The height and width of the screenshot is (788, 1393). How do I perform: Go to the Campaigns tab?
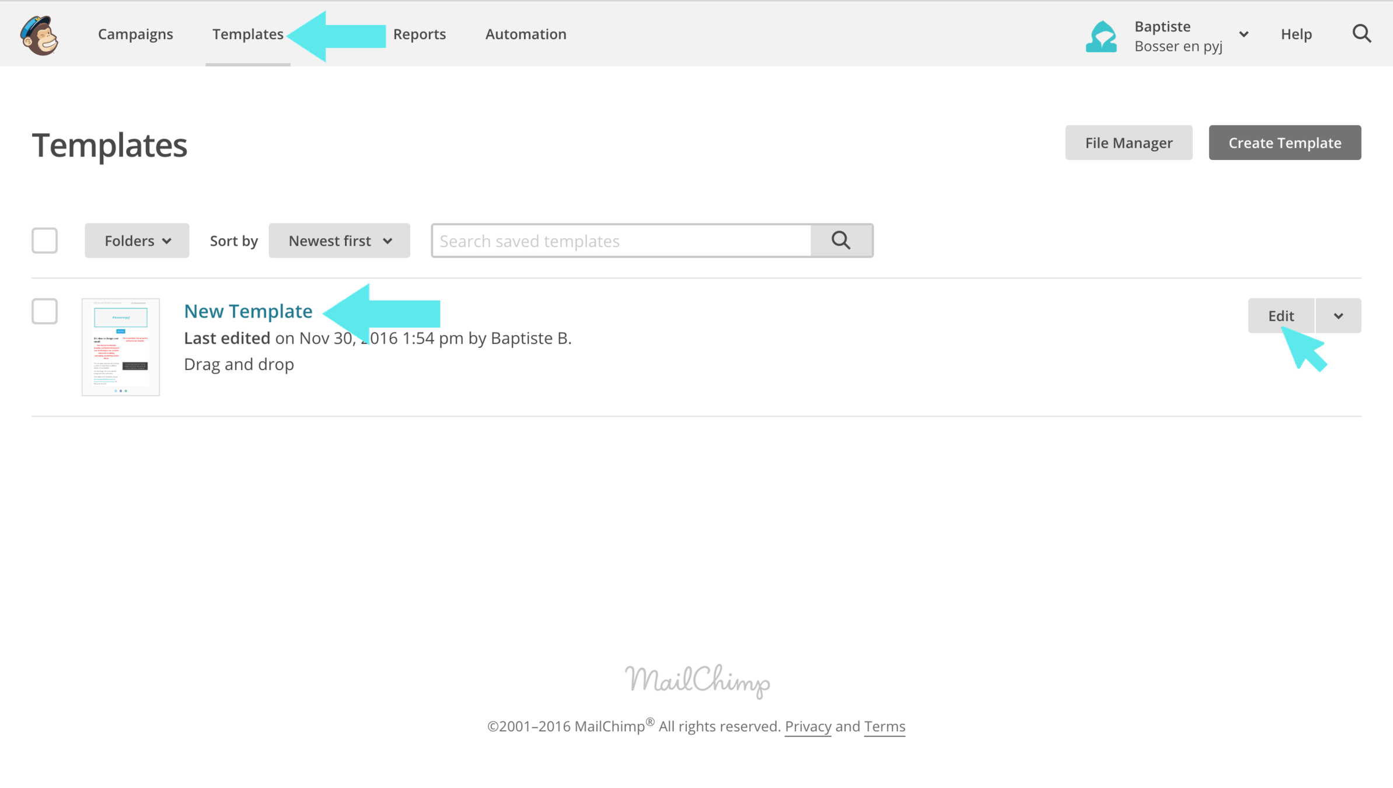(135, 34)
